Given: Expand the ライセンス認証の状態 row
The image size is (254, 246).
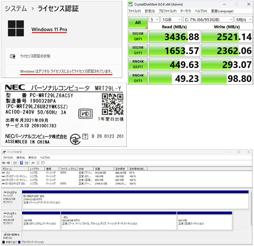Looking at the screenshot, I should click(64, 56).
